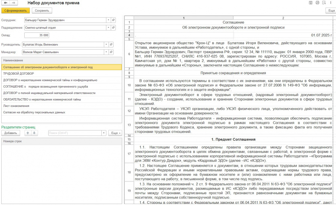The image size is (336, 206).
Task: Select Согласие на обработку персональных данных row
Action: coord(62,112)
